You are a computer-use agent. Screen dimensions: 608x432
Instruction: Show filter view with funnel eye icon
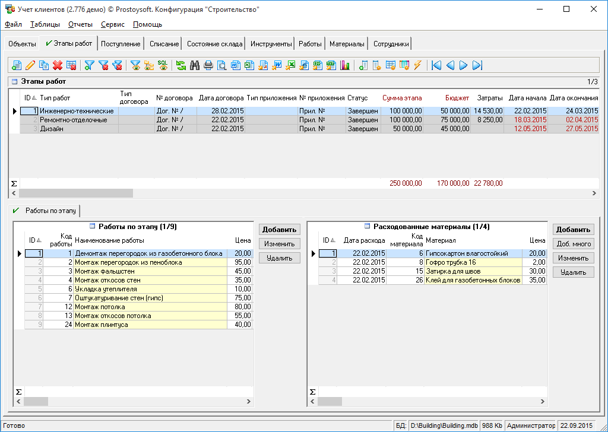(x=135, y=65)
